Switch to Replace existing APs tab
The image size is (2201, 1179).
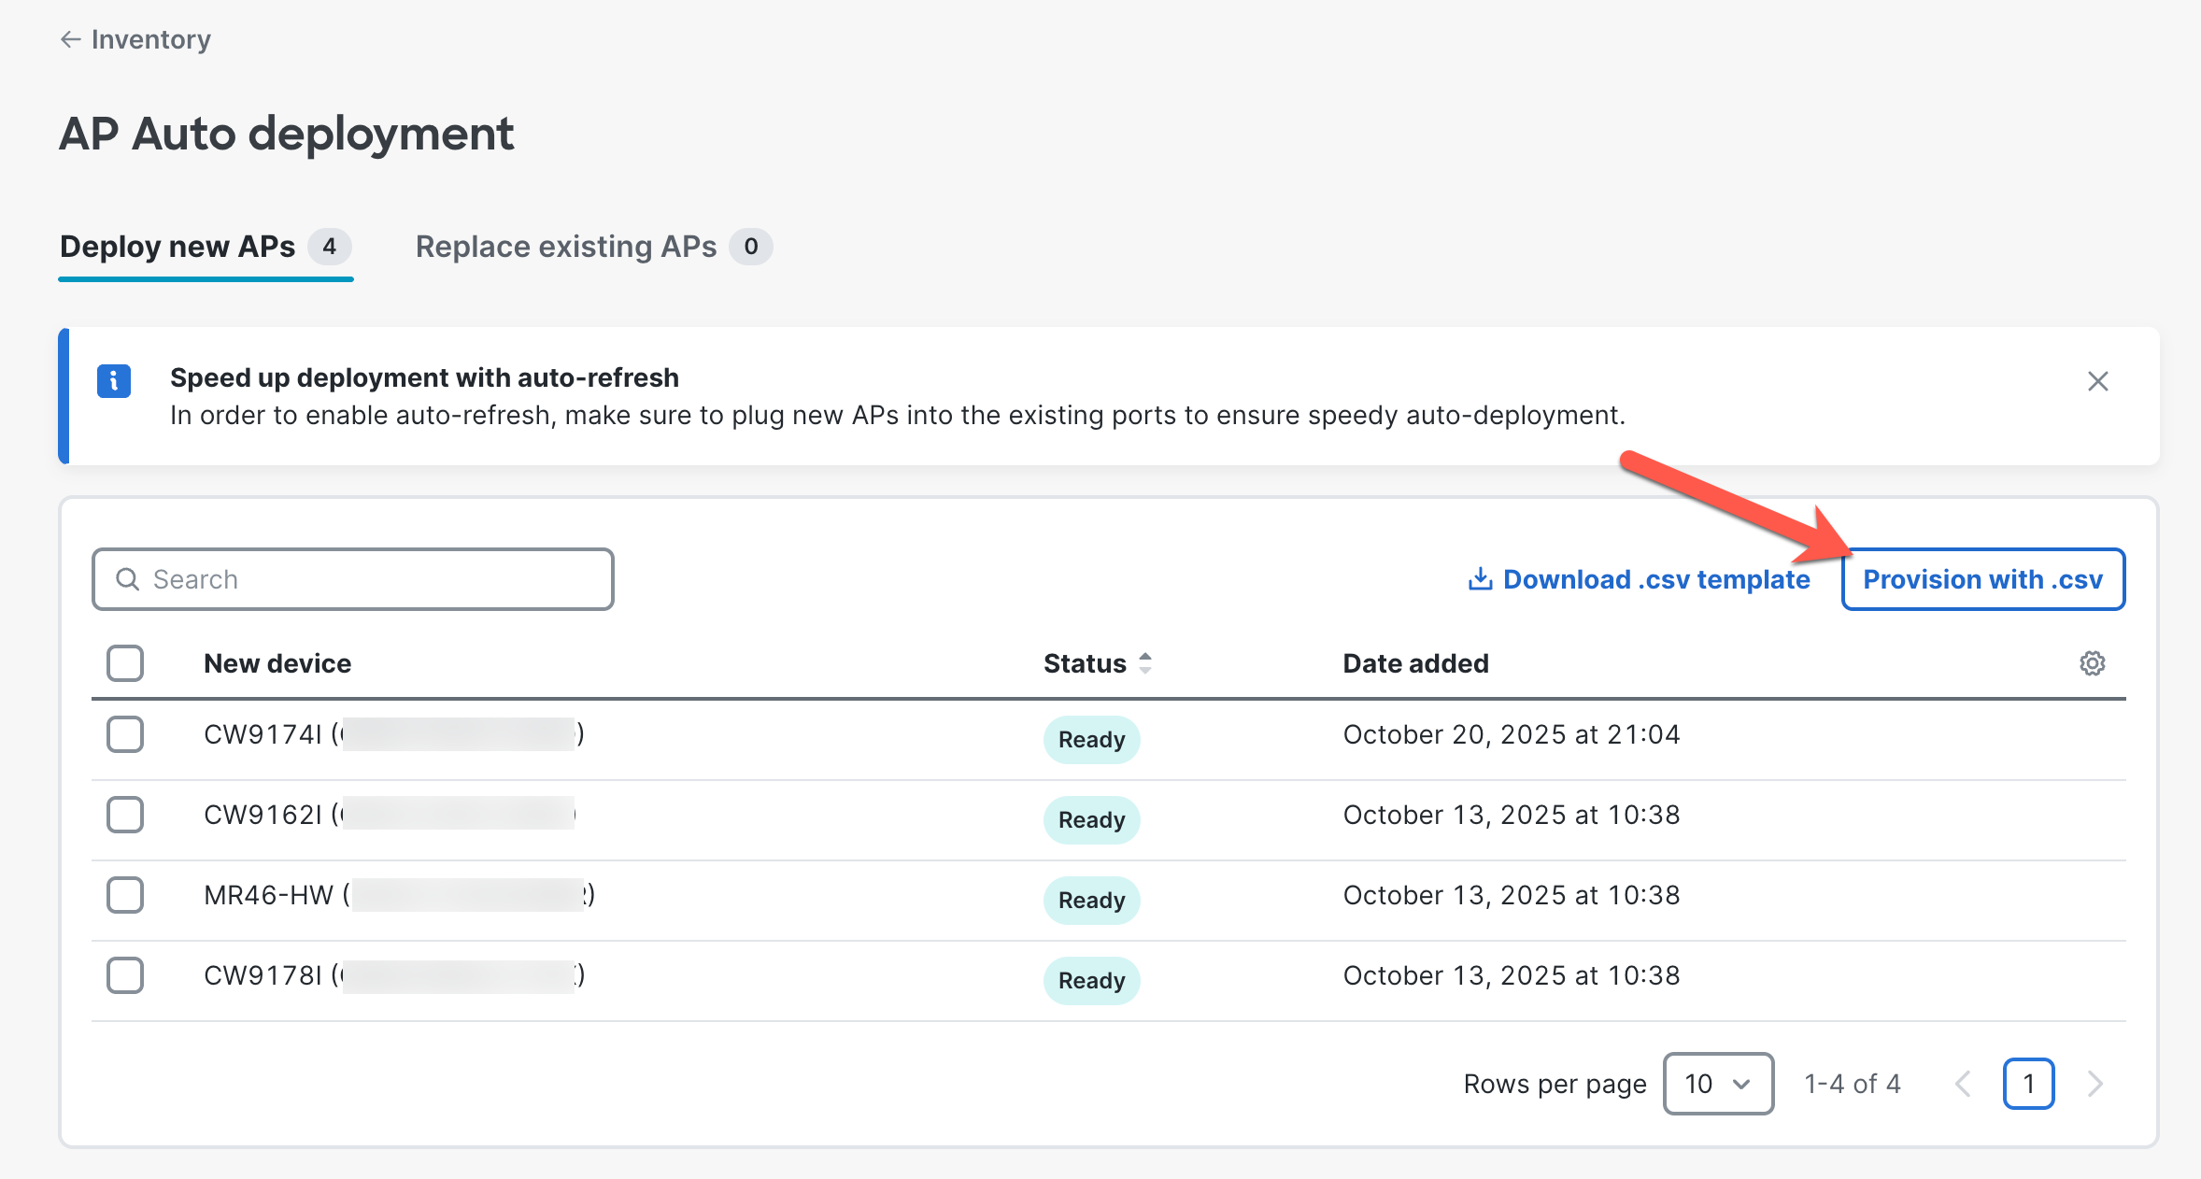click(x=566, y=247)
